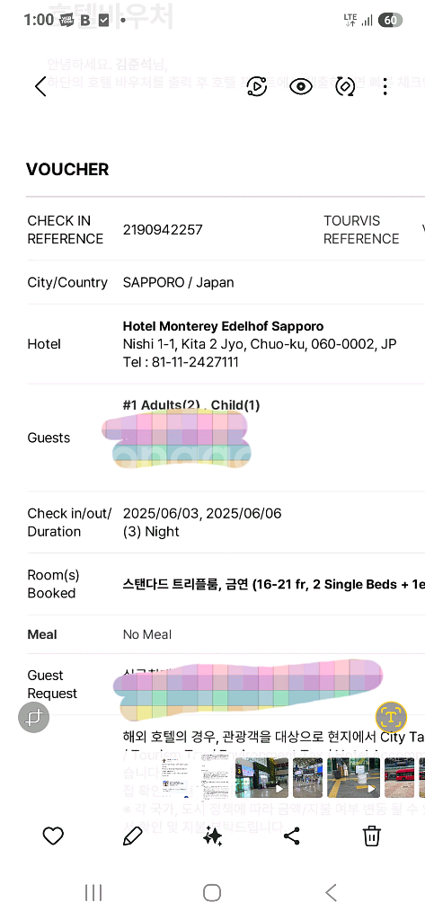
Task: Tap the gray crop selection icon
Action: pyautogui.click(x=33, y=717)
